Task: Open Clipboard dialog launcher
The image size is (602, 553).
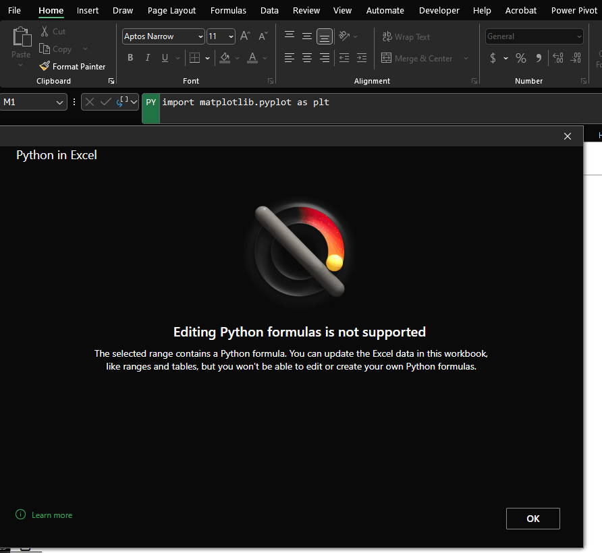Action: tap(111, 81)
